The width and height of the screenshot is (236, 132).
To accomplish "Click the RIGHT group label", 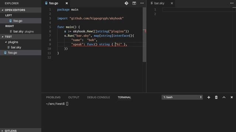I will 10,26.
